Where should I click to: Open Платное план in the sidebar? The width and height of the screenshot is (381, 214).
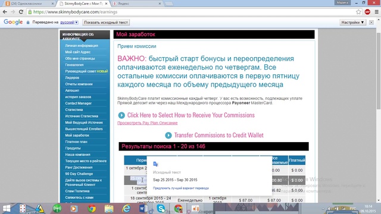tap(76, 141)
